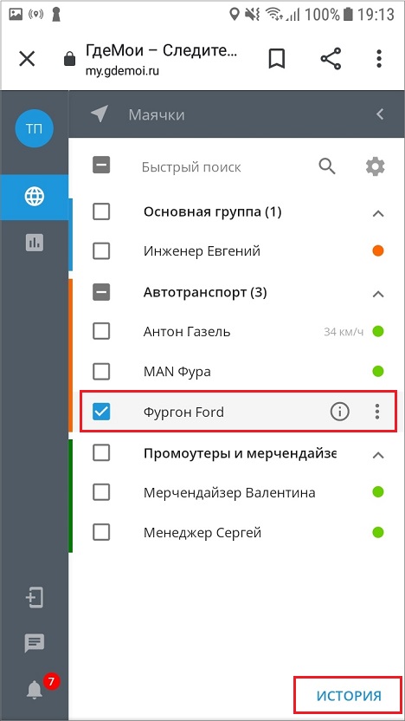Open the three-dot menu for Фургон Ford
Screen dimensions: 405x721
(x=377, y=412)
